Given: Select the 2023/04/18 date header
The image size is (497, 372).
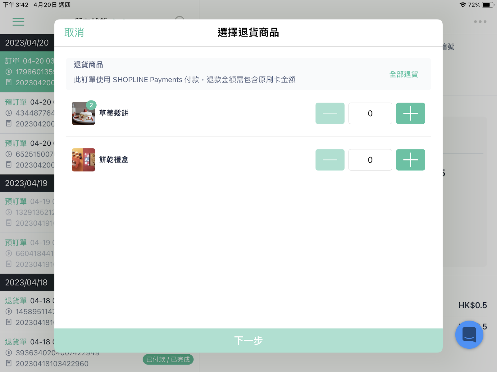Looking at the screenshot, I should (27, 282).
